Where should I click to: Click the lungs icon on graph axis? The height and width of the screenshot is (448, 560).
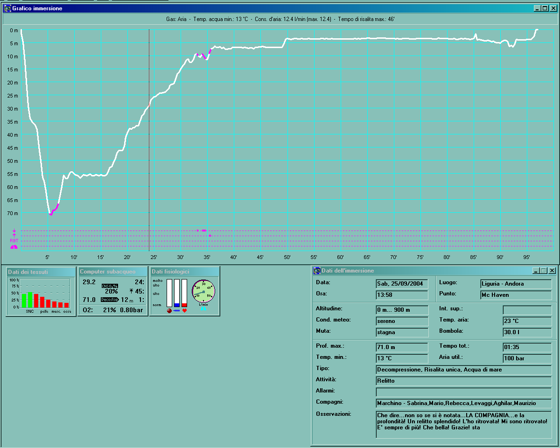coord(14,247)
